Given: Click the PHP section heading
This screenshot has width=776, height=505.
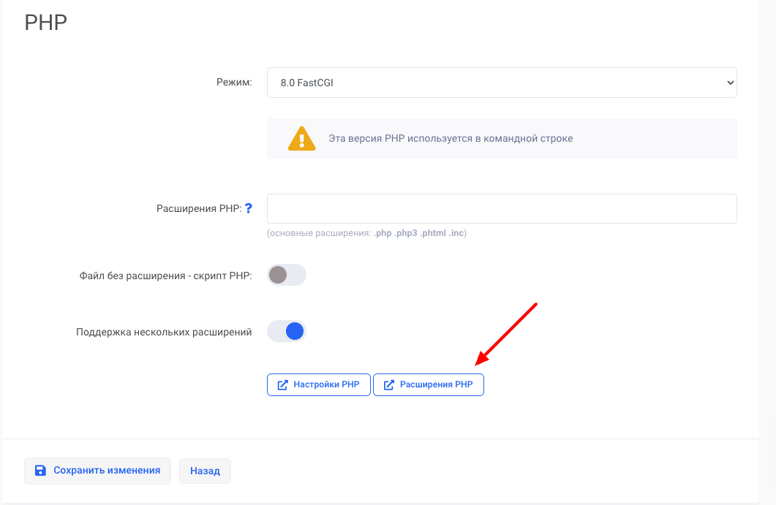Looking at the screenshot, I should [46, 23].
